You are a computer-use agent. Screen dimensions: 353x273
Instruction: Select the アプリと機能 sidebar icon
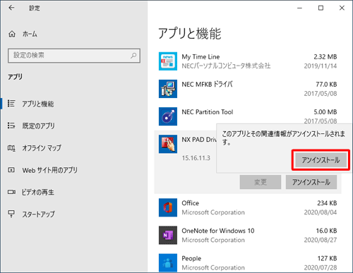[11, 104]
